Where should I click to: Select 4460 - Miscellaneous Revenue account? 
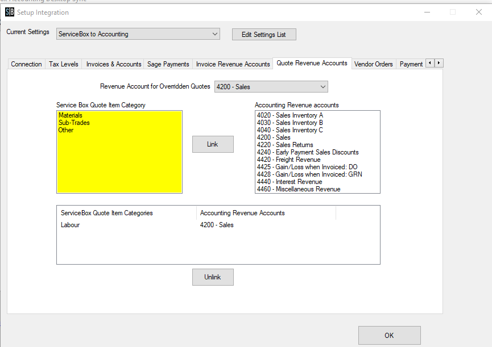(317, 189)
